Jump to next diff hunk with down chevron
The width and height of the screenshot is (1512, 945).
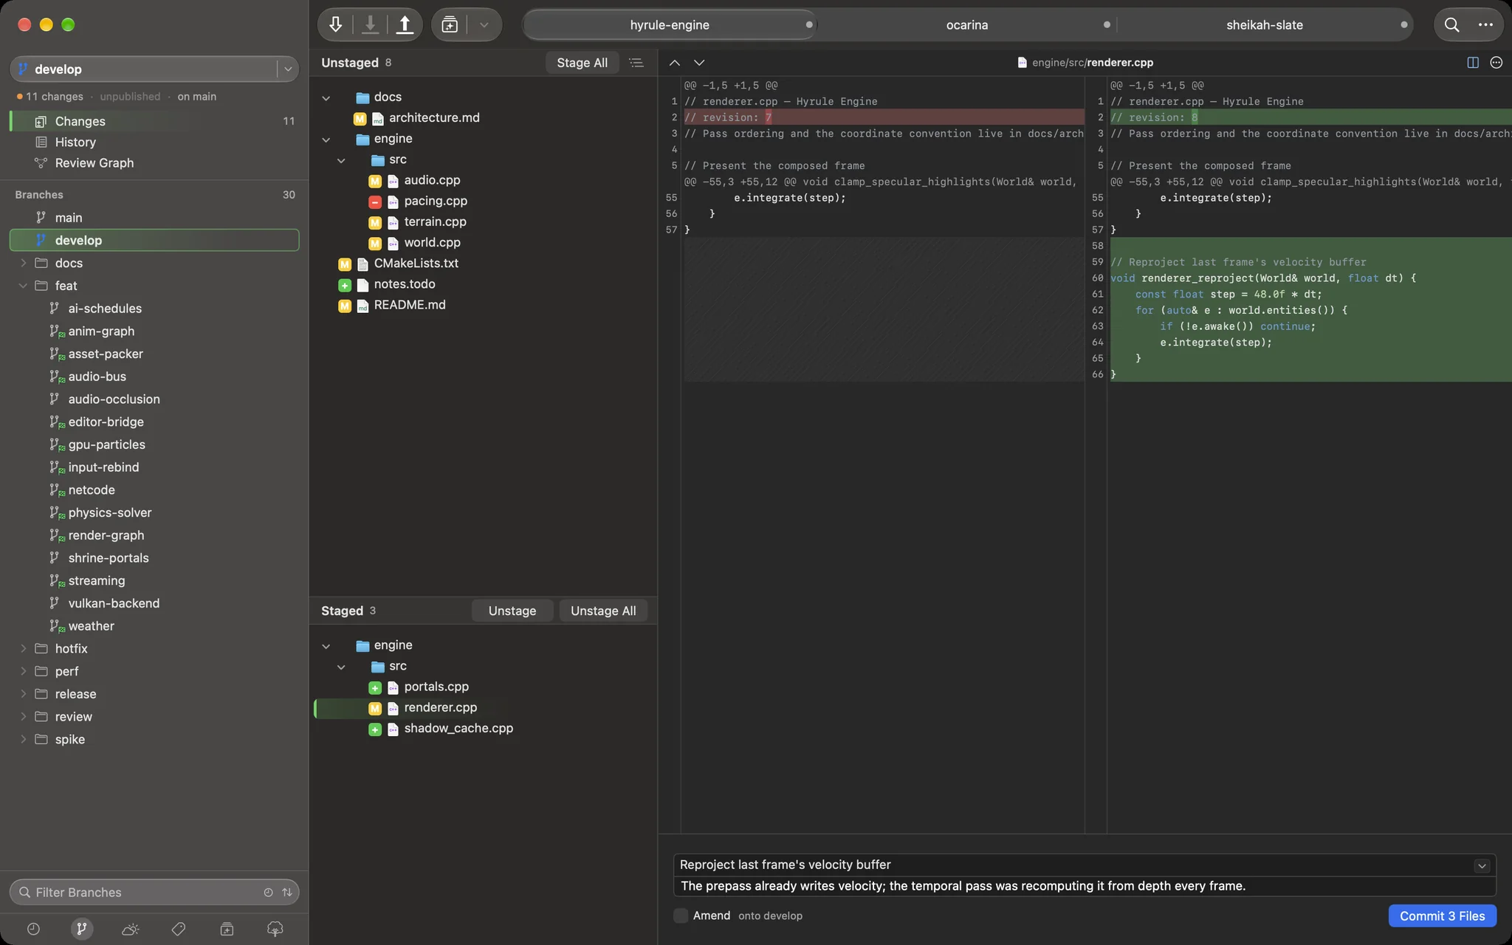(x=699, y=63)
